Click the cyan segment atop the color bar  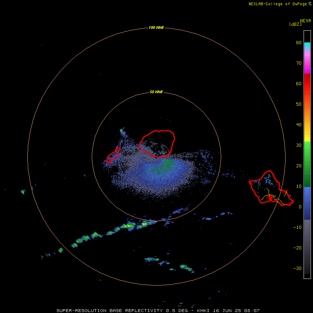(x=307, y=46)
